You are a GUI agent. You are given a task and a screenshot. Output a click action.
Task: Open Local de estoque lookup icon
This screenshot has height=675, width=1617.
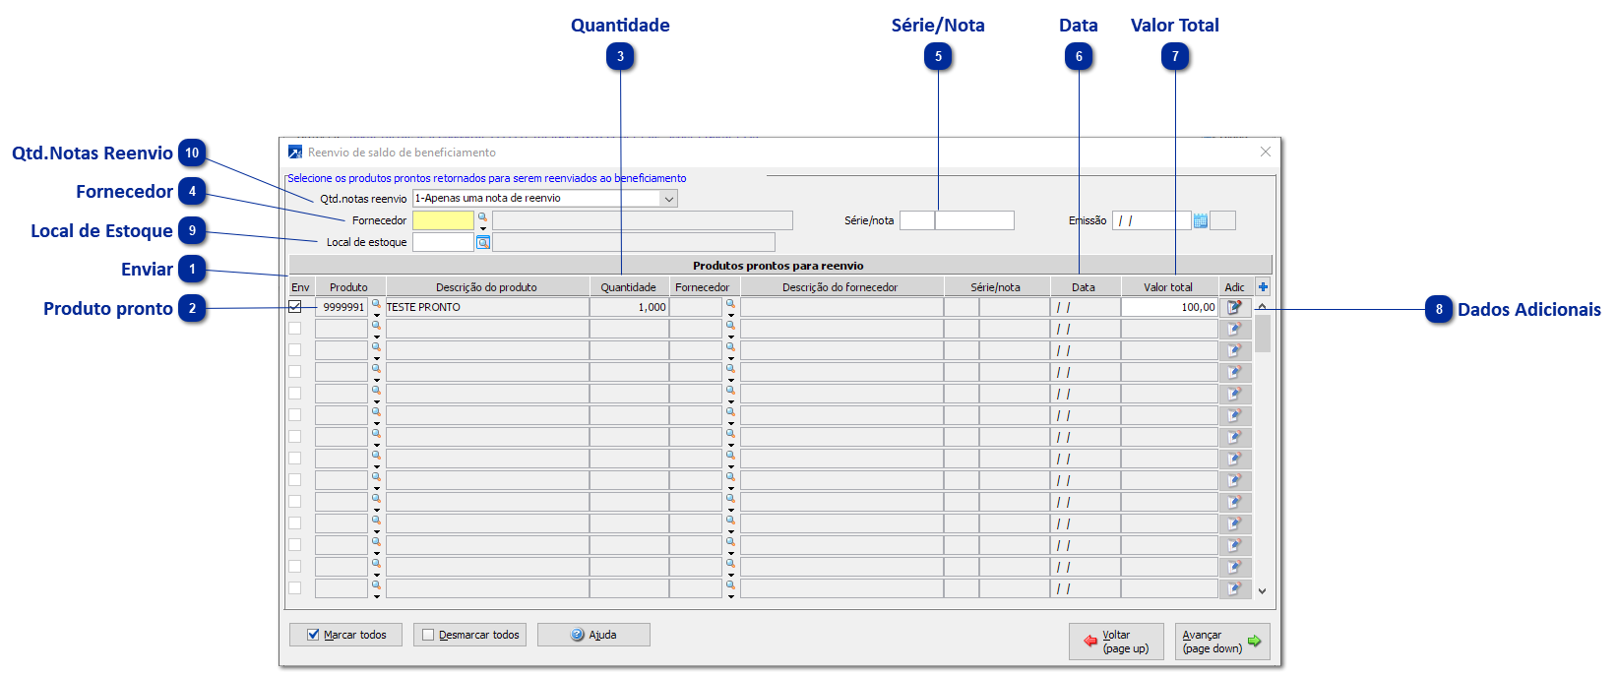point(483,242)
